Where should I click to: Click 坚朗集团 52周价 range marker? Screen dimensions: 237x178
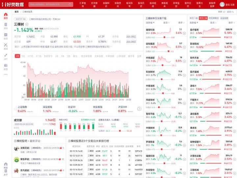pos(169,51)
